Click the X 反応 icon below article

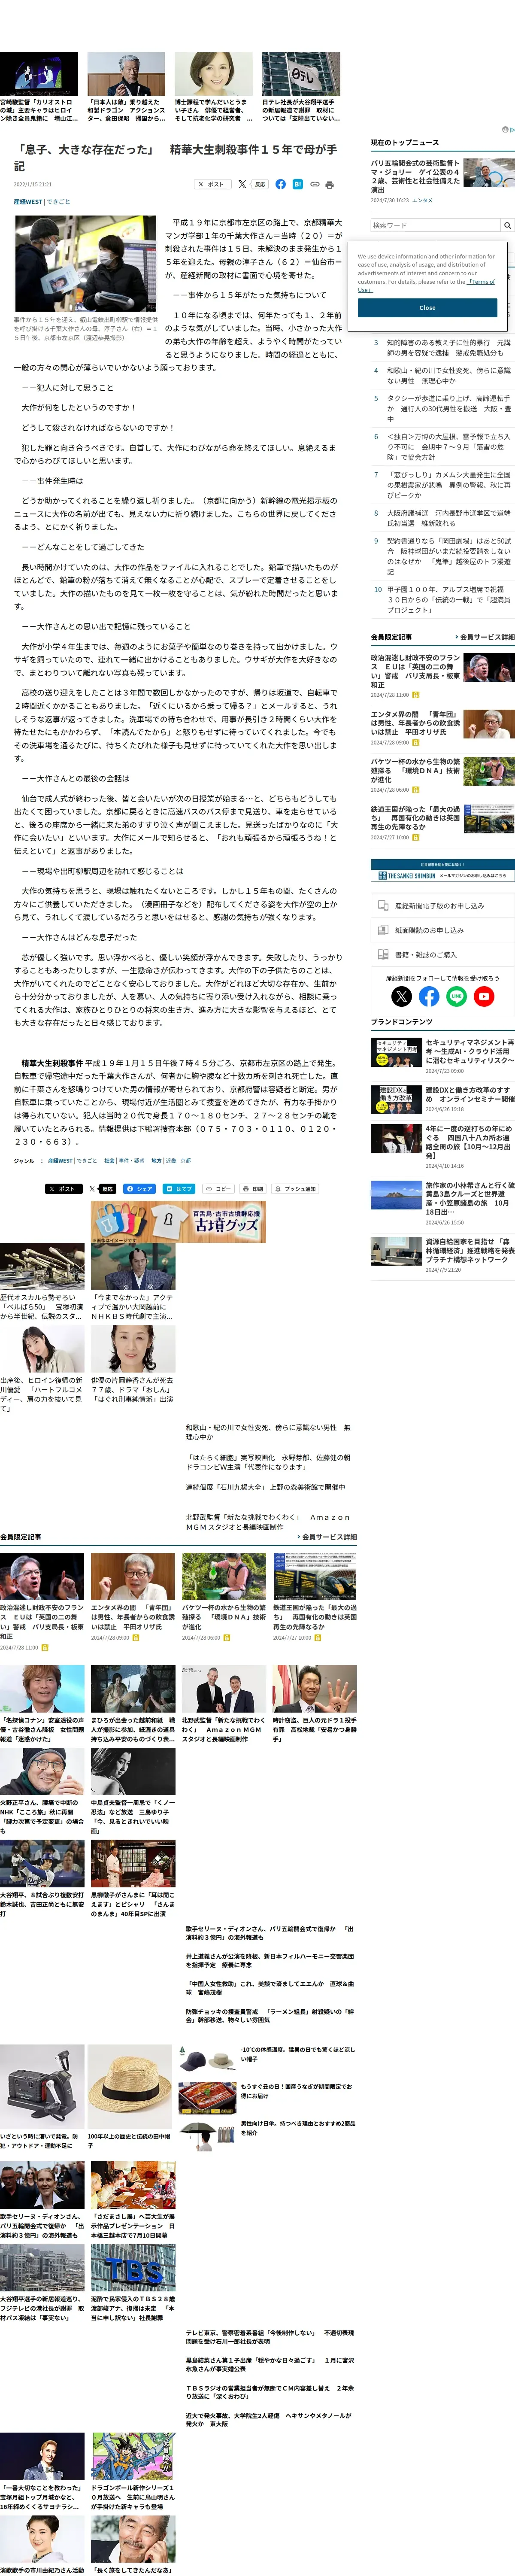(102, 1189)
